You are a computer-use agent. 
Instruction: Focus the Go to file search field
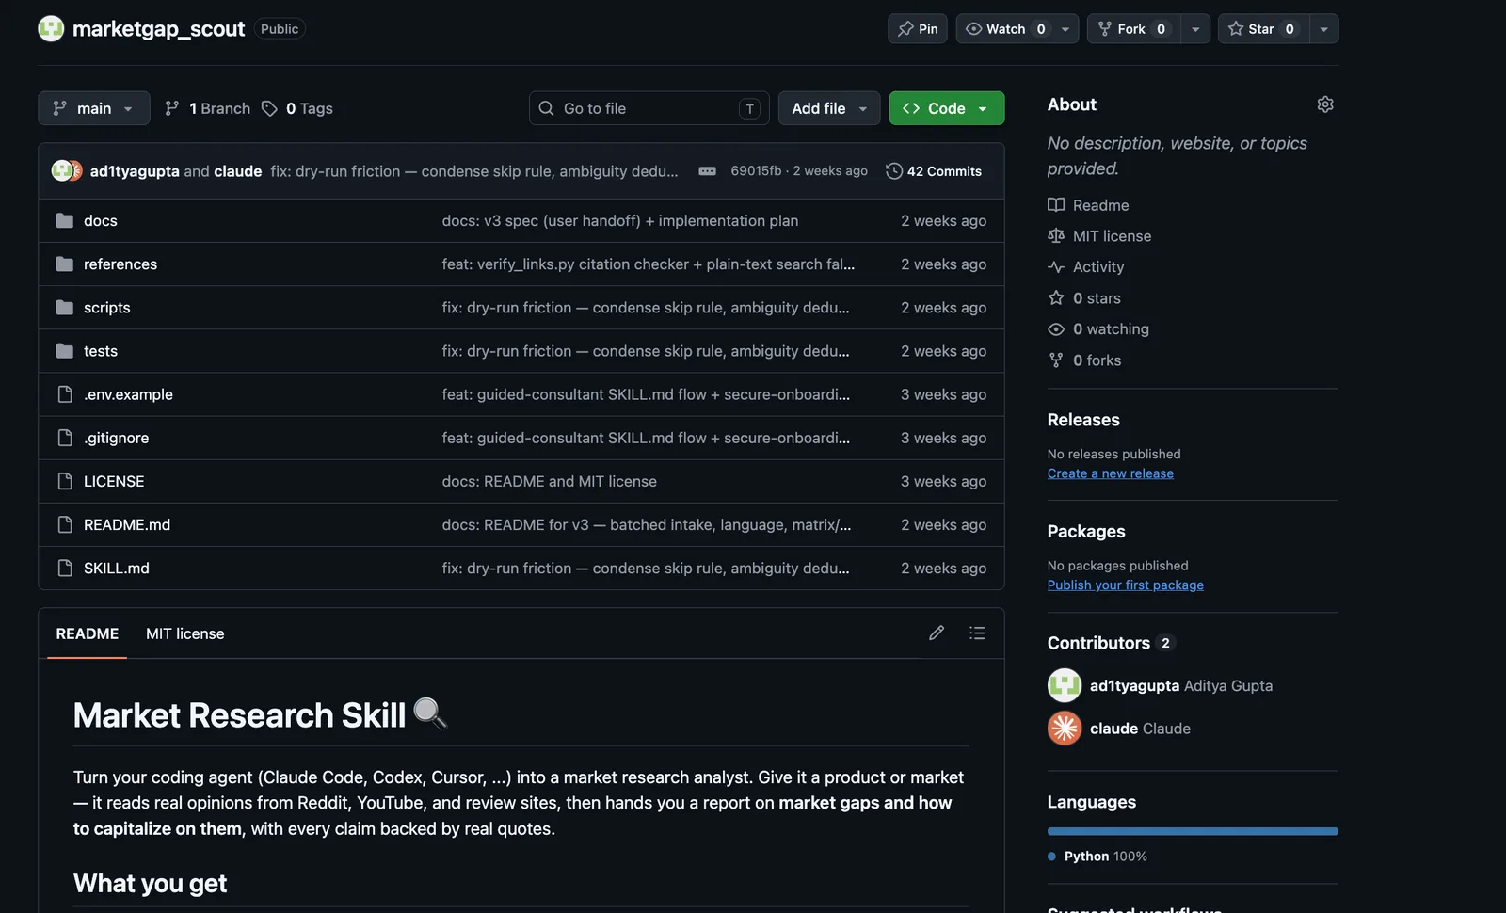pos(649,108)
